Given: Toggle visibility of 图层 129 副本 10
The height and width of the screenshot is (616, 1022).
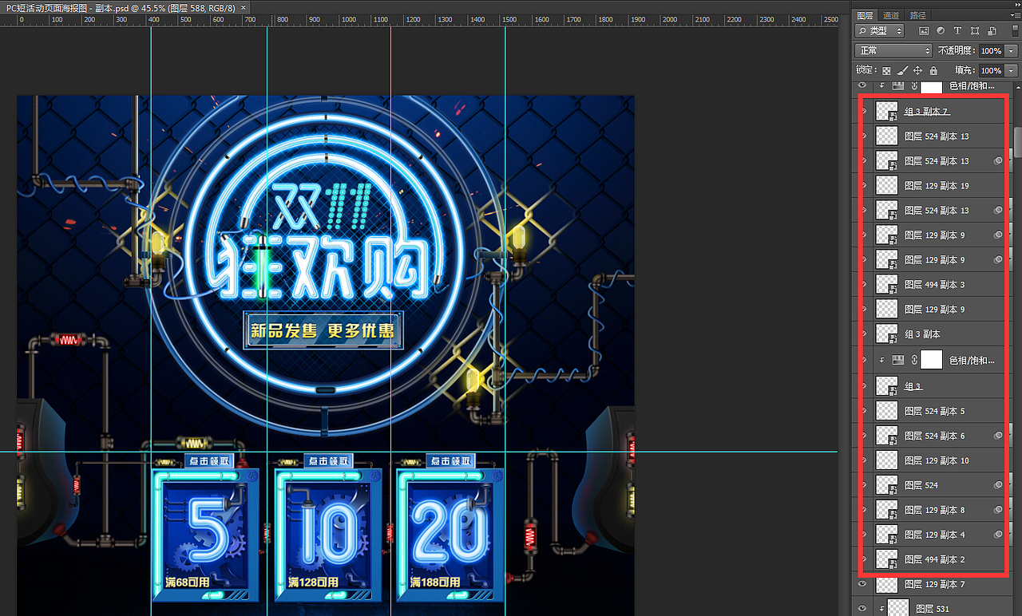Looking at the screenshot, I should (865, 460).
